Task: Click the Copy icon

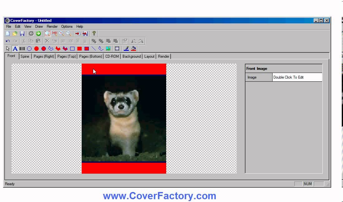Action: pyautogui.click(x=31, y=41)
